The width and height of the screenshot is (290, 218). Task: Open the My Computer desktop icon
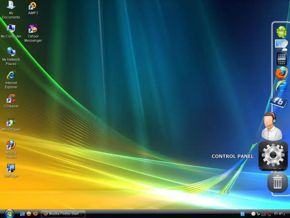click(11, 31)
